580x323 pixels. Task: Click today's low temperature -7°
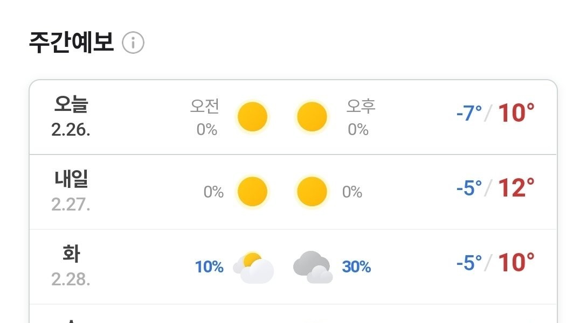click(x=468, y=114)
